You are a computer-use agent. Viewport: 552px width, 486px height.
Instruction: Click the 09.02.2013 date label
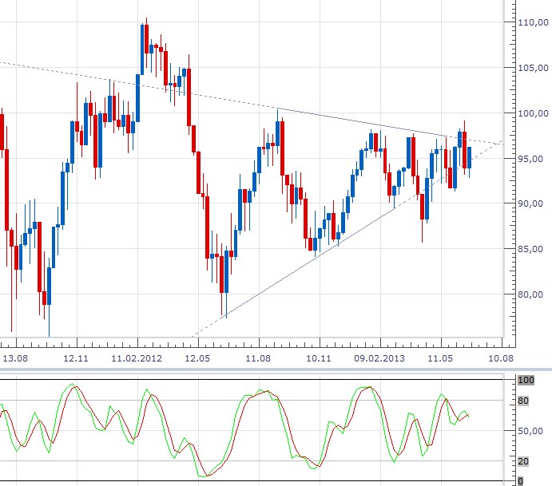379,358
